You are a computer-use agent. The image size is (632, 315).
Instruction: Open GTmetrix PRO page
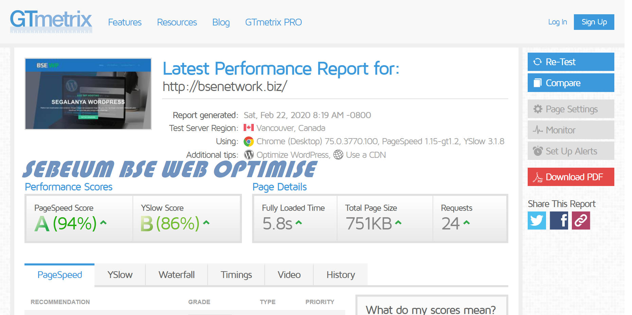click(x=274, y=22)
